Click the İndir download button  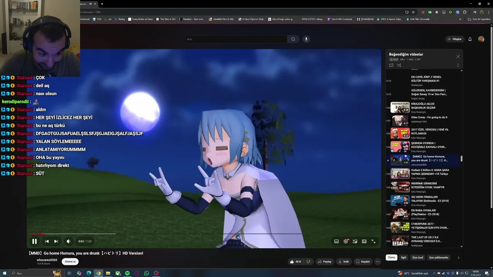(344, 262)
